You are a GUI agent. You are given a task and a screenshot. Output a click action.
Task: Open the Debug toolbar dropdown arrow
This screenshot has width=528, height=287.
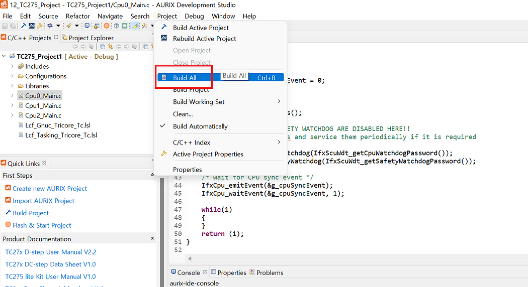58,26
